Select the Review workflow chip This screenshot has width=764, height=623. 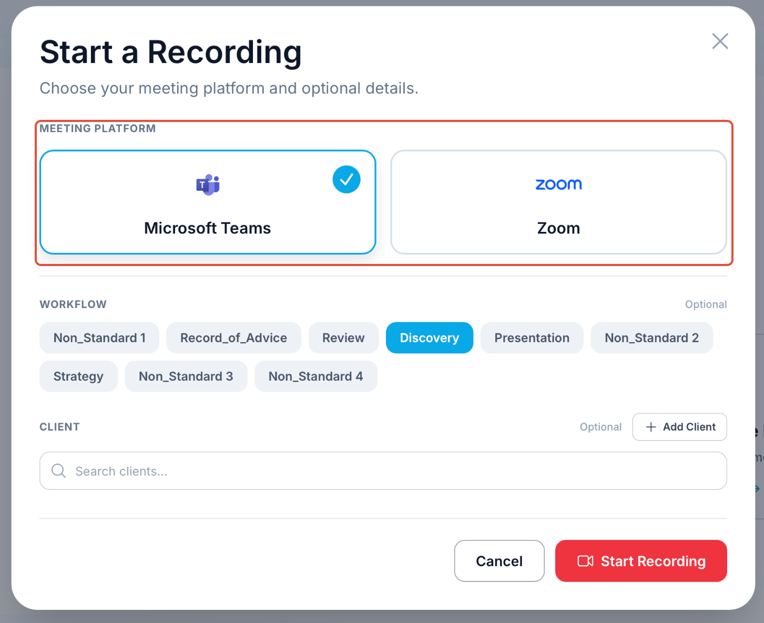pos(343,338)
